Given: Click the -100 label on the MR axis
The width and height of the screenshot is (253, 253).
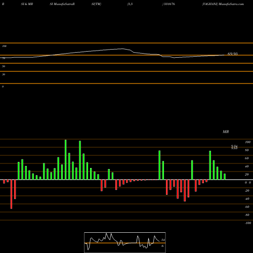Looking at the screenshot, I should point(248,223).
